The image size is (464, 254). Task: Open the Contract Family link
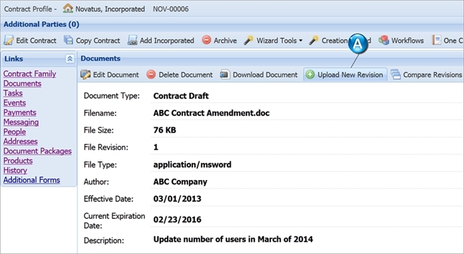(x=30, y=73)
